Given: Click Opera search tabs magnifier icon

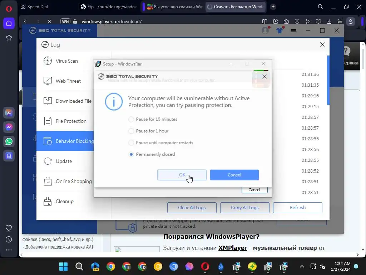Looking at the screenshot, I should pyautogui.click(x=321, y=7).
